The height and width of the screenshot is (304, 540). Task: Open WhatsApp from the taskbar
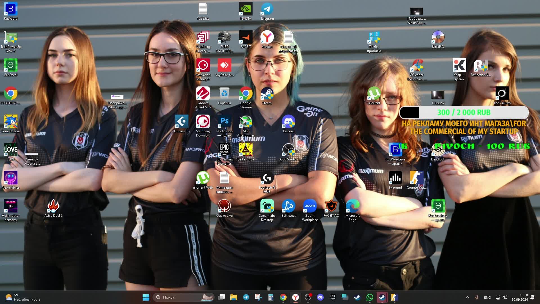point(370,297)
